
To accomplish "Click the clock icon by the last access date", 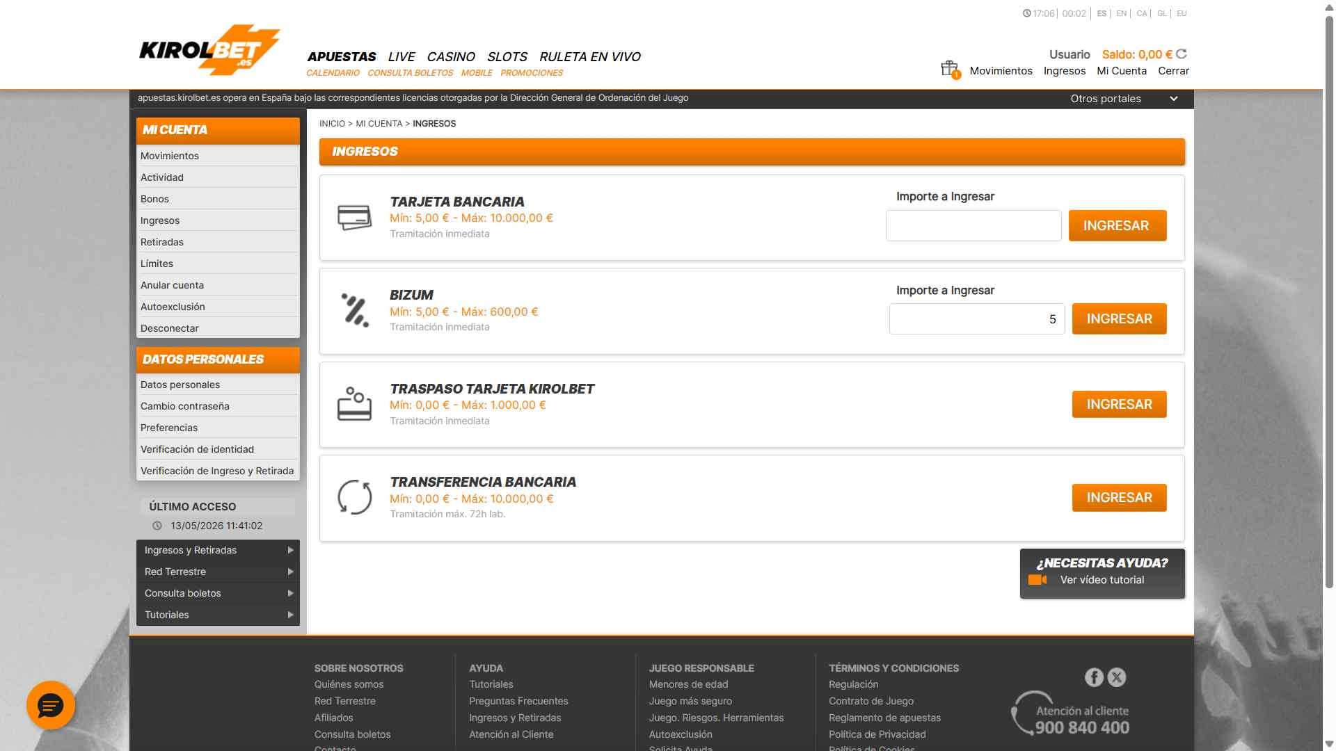I will point(157,526).
